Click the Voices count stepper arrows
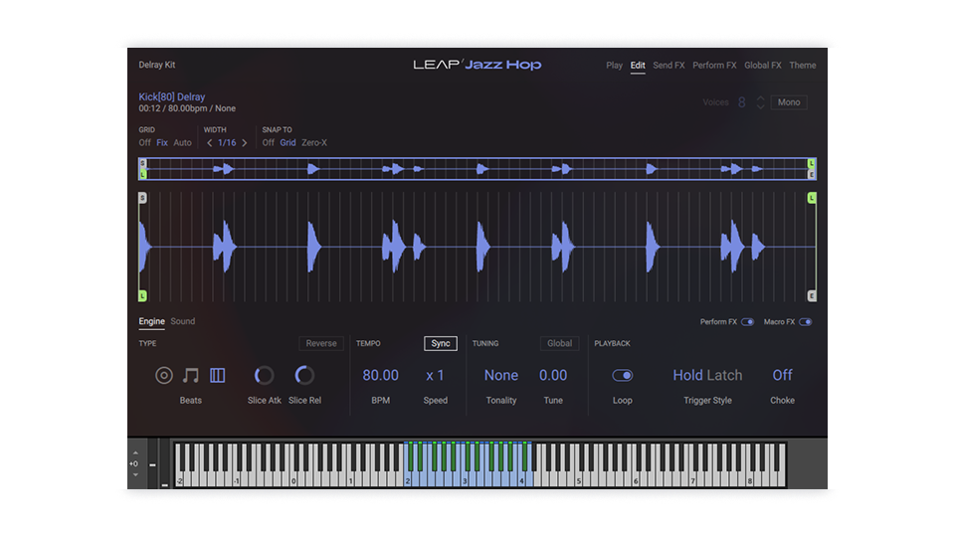 pos(761,102)
